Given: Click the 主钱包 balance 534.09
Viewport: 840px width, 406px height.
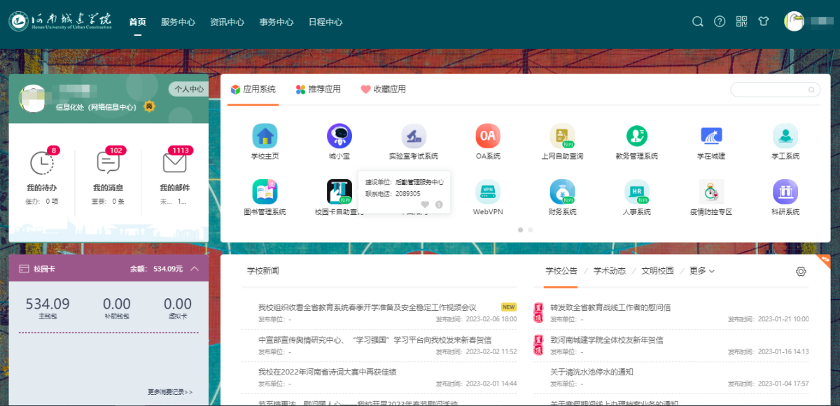Looking at the screenshot, I should coord(48,304).
